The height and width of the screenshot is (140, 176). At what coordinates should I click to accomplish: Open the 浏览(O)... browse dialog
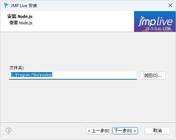coord(153,75)
